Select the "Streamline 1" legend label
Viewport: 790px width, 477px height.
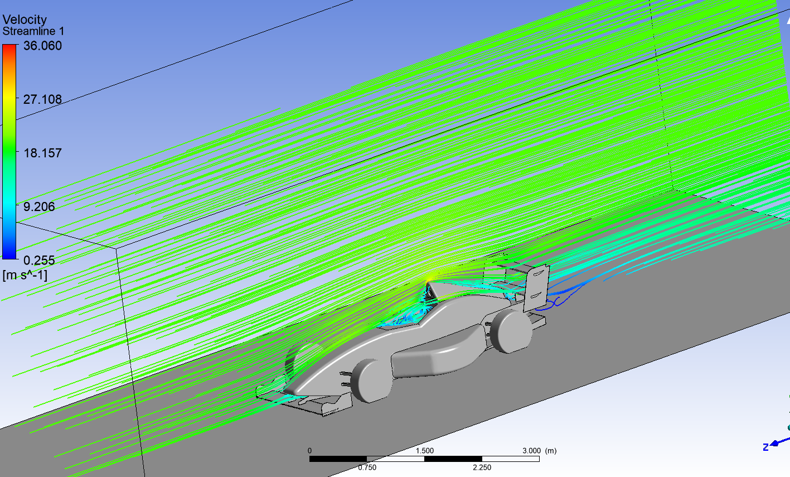click(x=33, y=31)
